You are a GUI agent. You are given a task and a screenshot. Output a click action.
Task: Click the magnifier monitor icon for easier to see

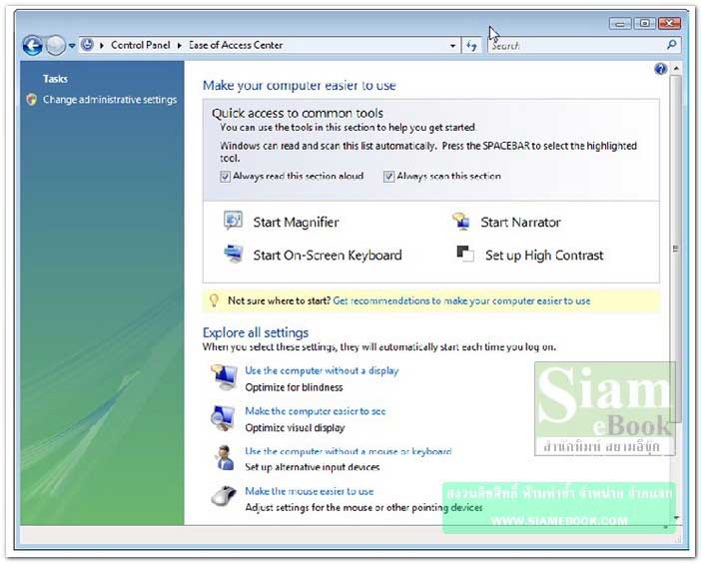223,418
